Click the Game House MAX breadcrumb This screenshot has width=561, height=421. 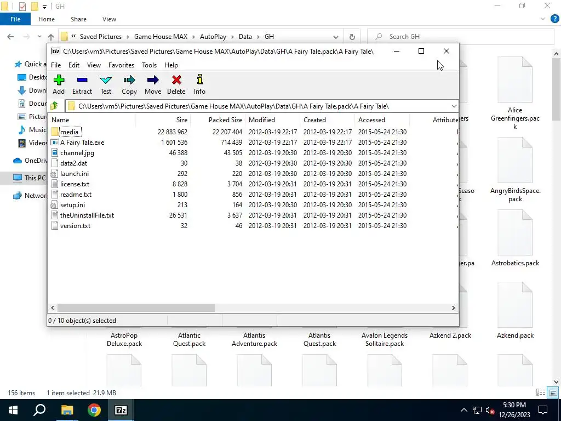click(x=161, y=37)
